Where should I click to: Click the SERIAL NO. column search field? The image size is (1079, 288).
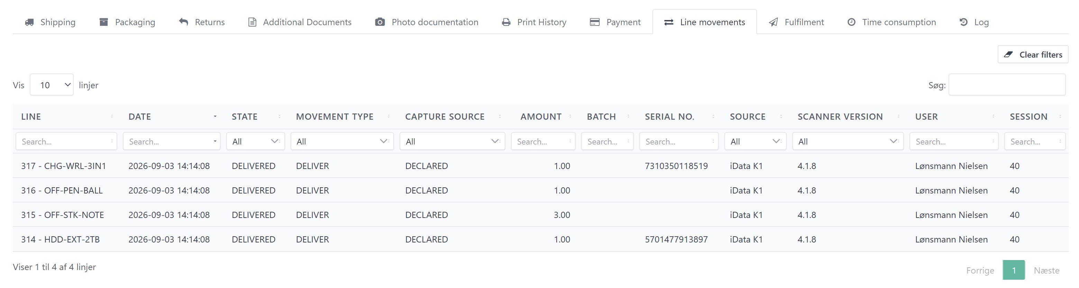click(x=679, y=141)
